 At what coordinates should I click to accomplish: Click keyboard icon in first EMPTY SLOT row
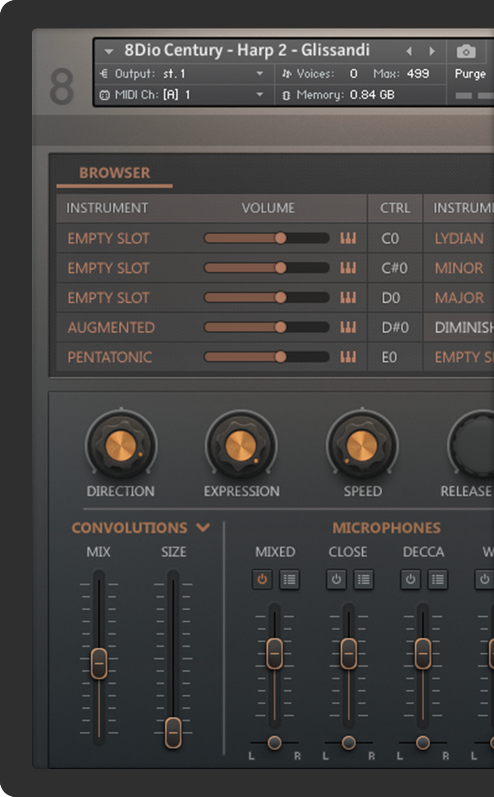pos(348,238)
